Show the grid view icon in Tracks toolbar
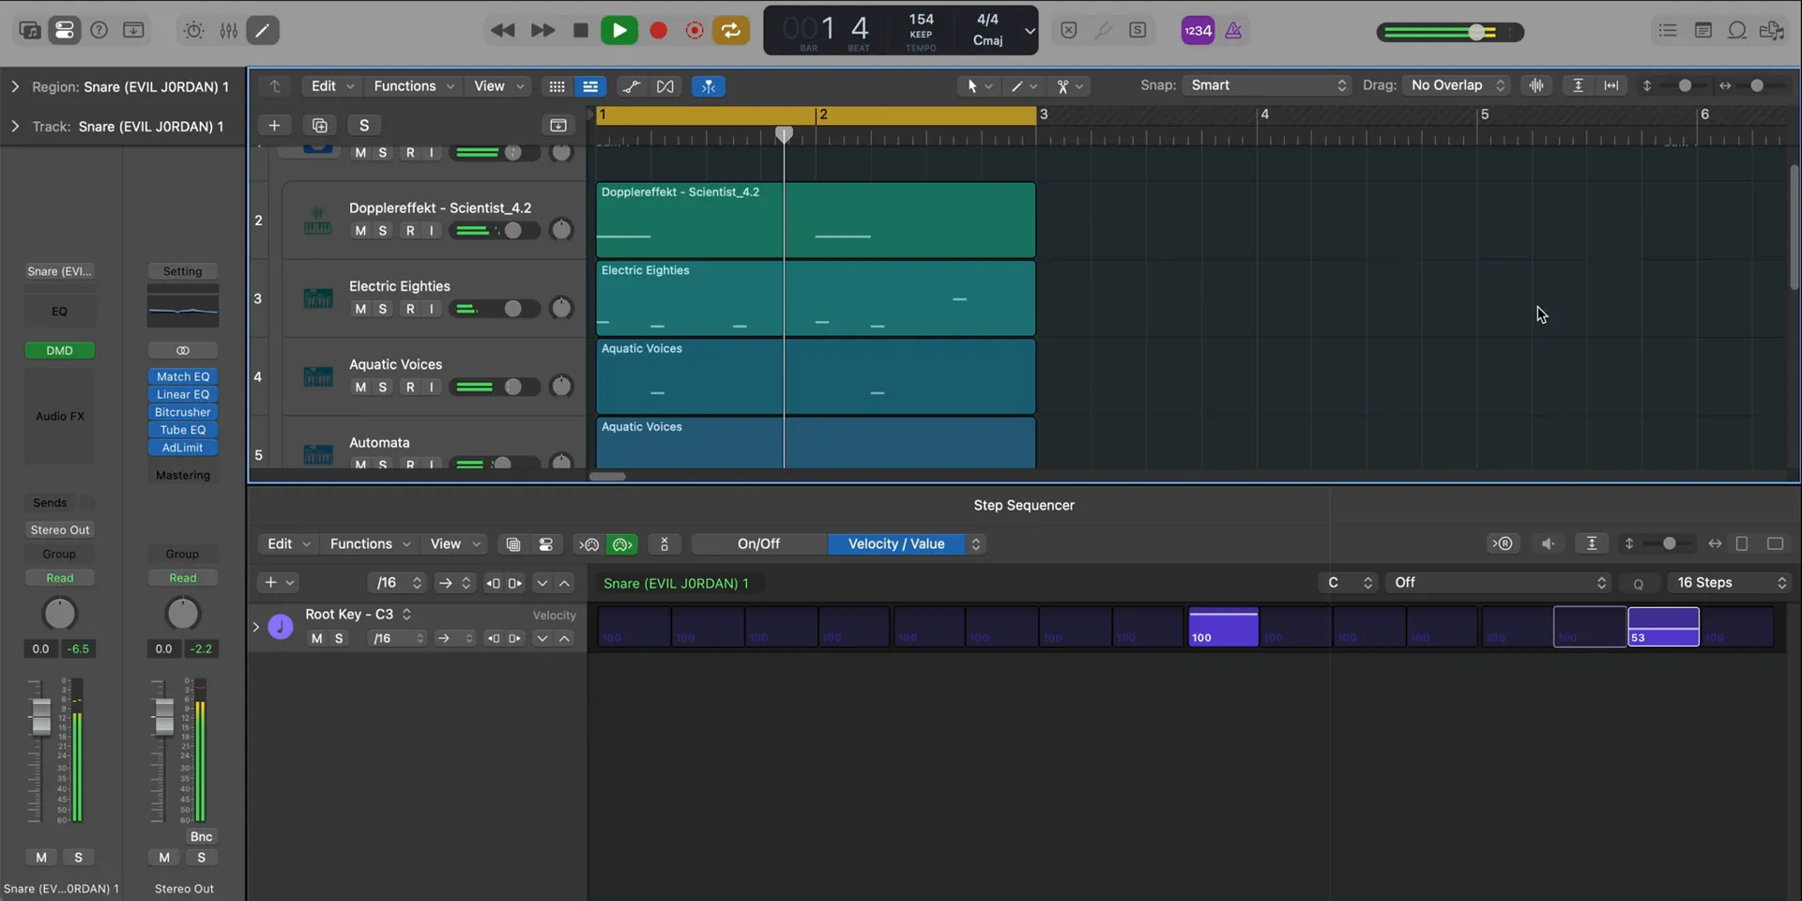Image resolution: width=1802 pixels, height=901 pixels. coord(557,86)
